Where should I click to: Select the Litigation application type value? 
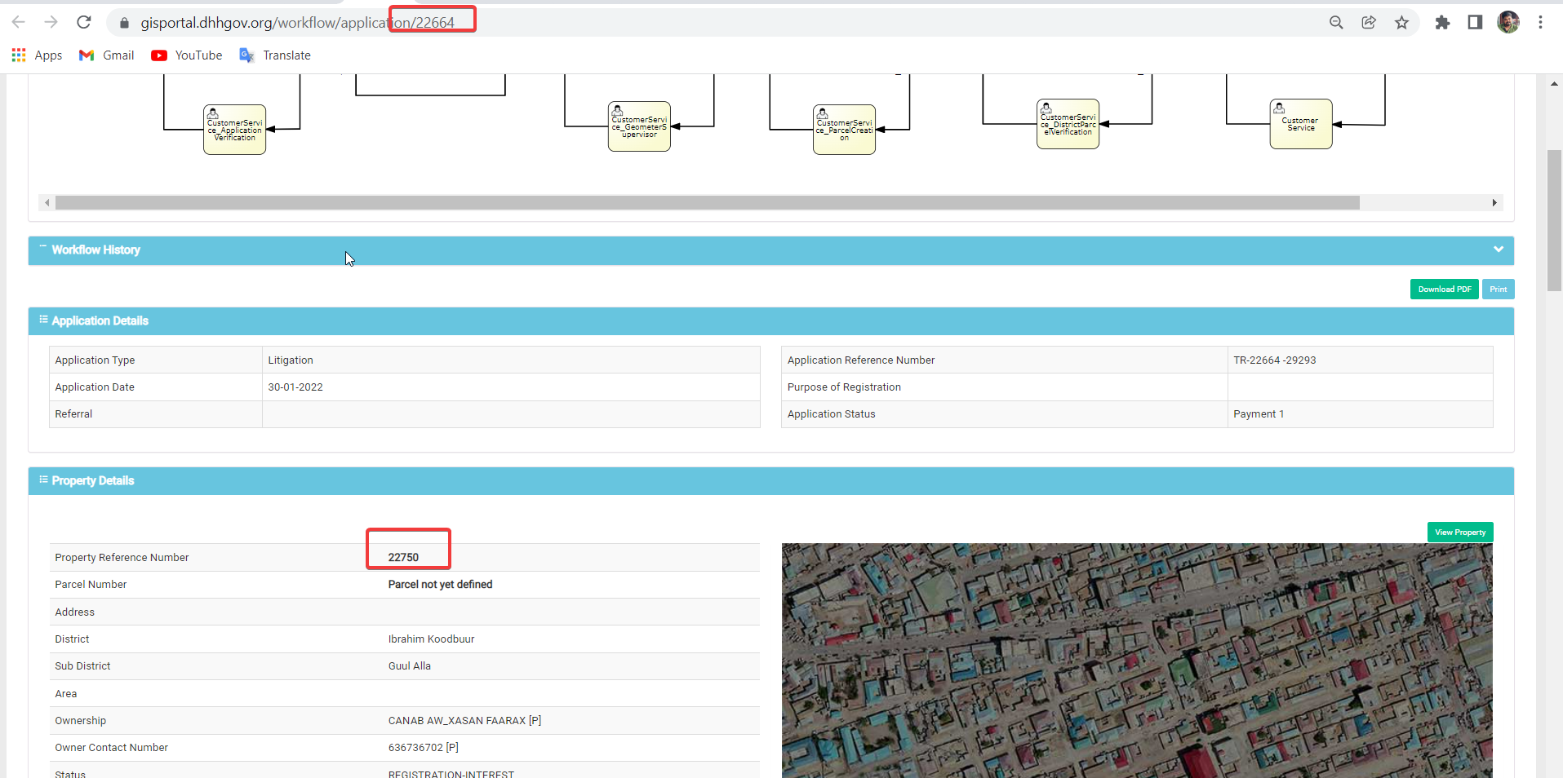(291, 360)
